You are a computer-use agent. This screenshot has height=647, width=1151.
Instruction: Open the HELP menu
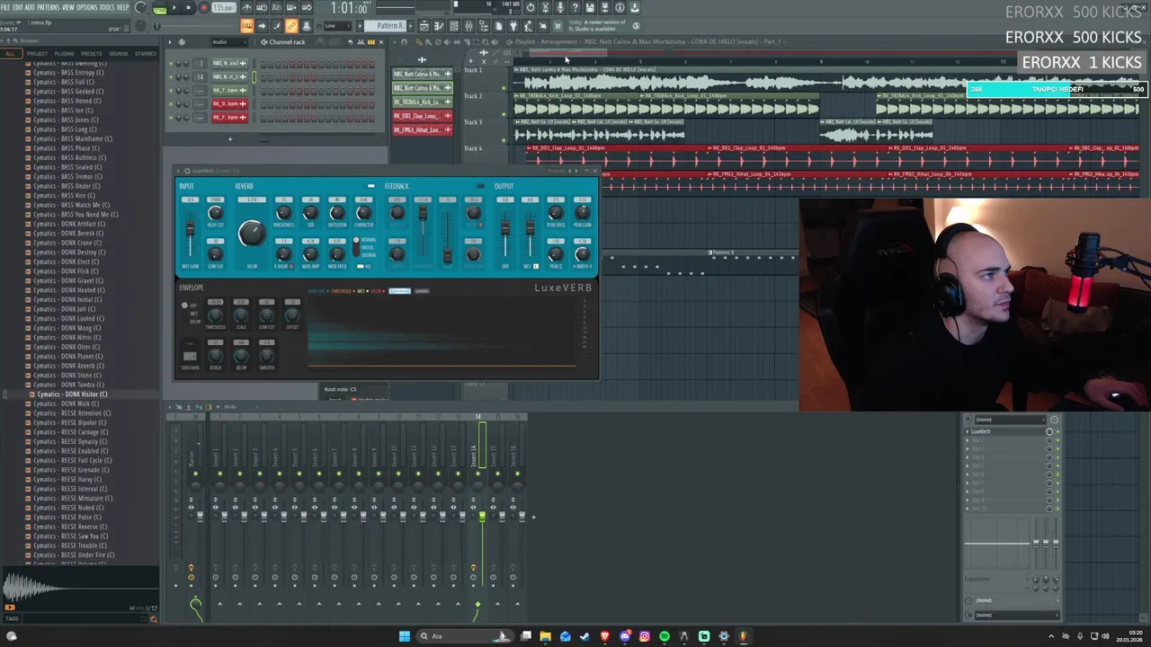[123, 7]
